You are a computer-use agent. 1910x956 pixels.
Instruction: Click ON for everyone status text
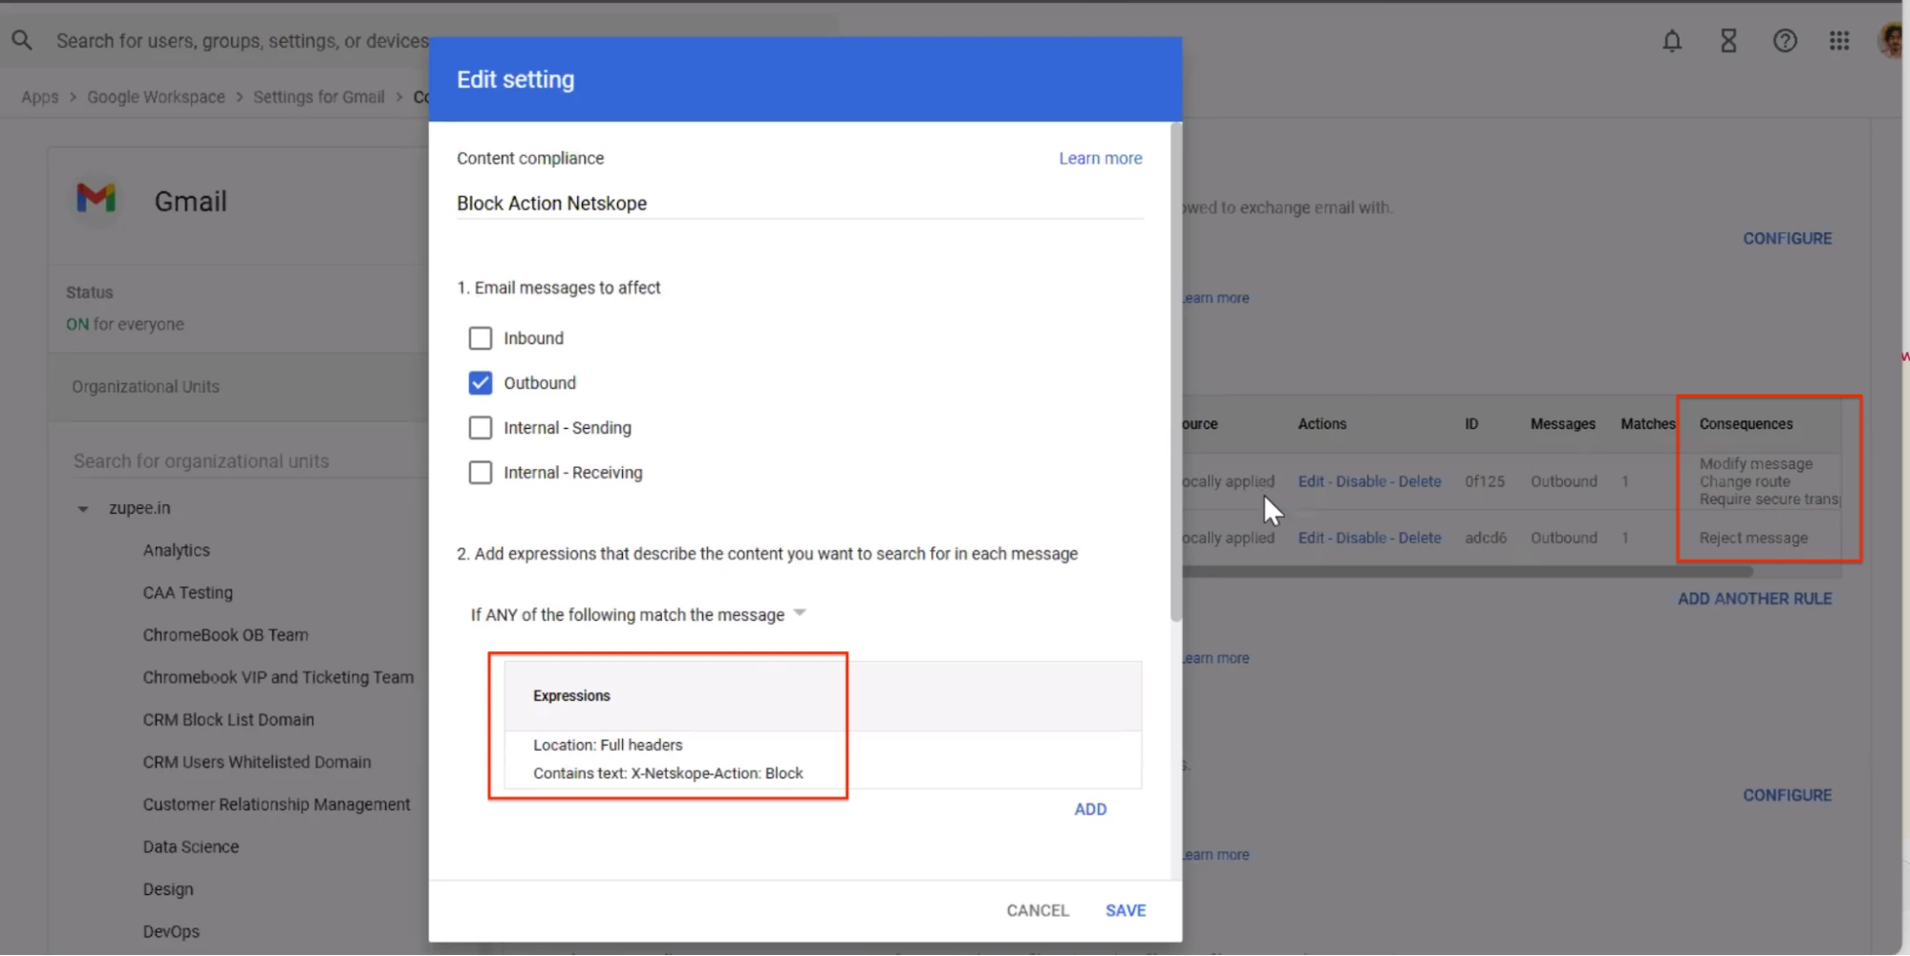coord(125,325)
